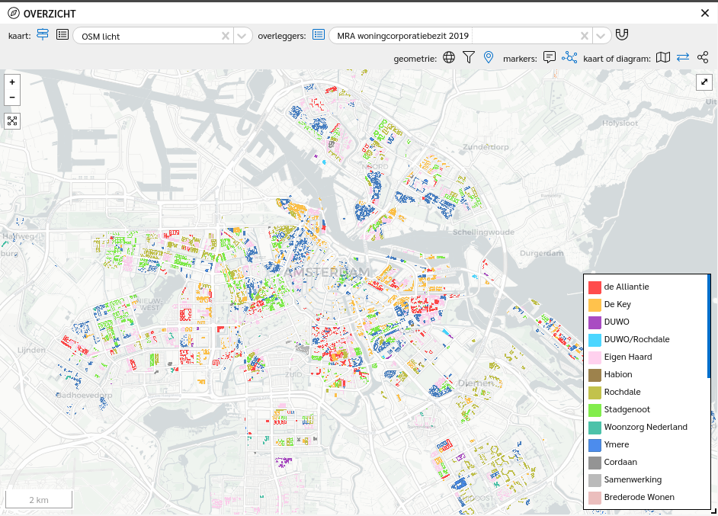718x516 pixels.
Task: Open the kaart list icon
Action: [x=63, y=35]
